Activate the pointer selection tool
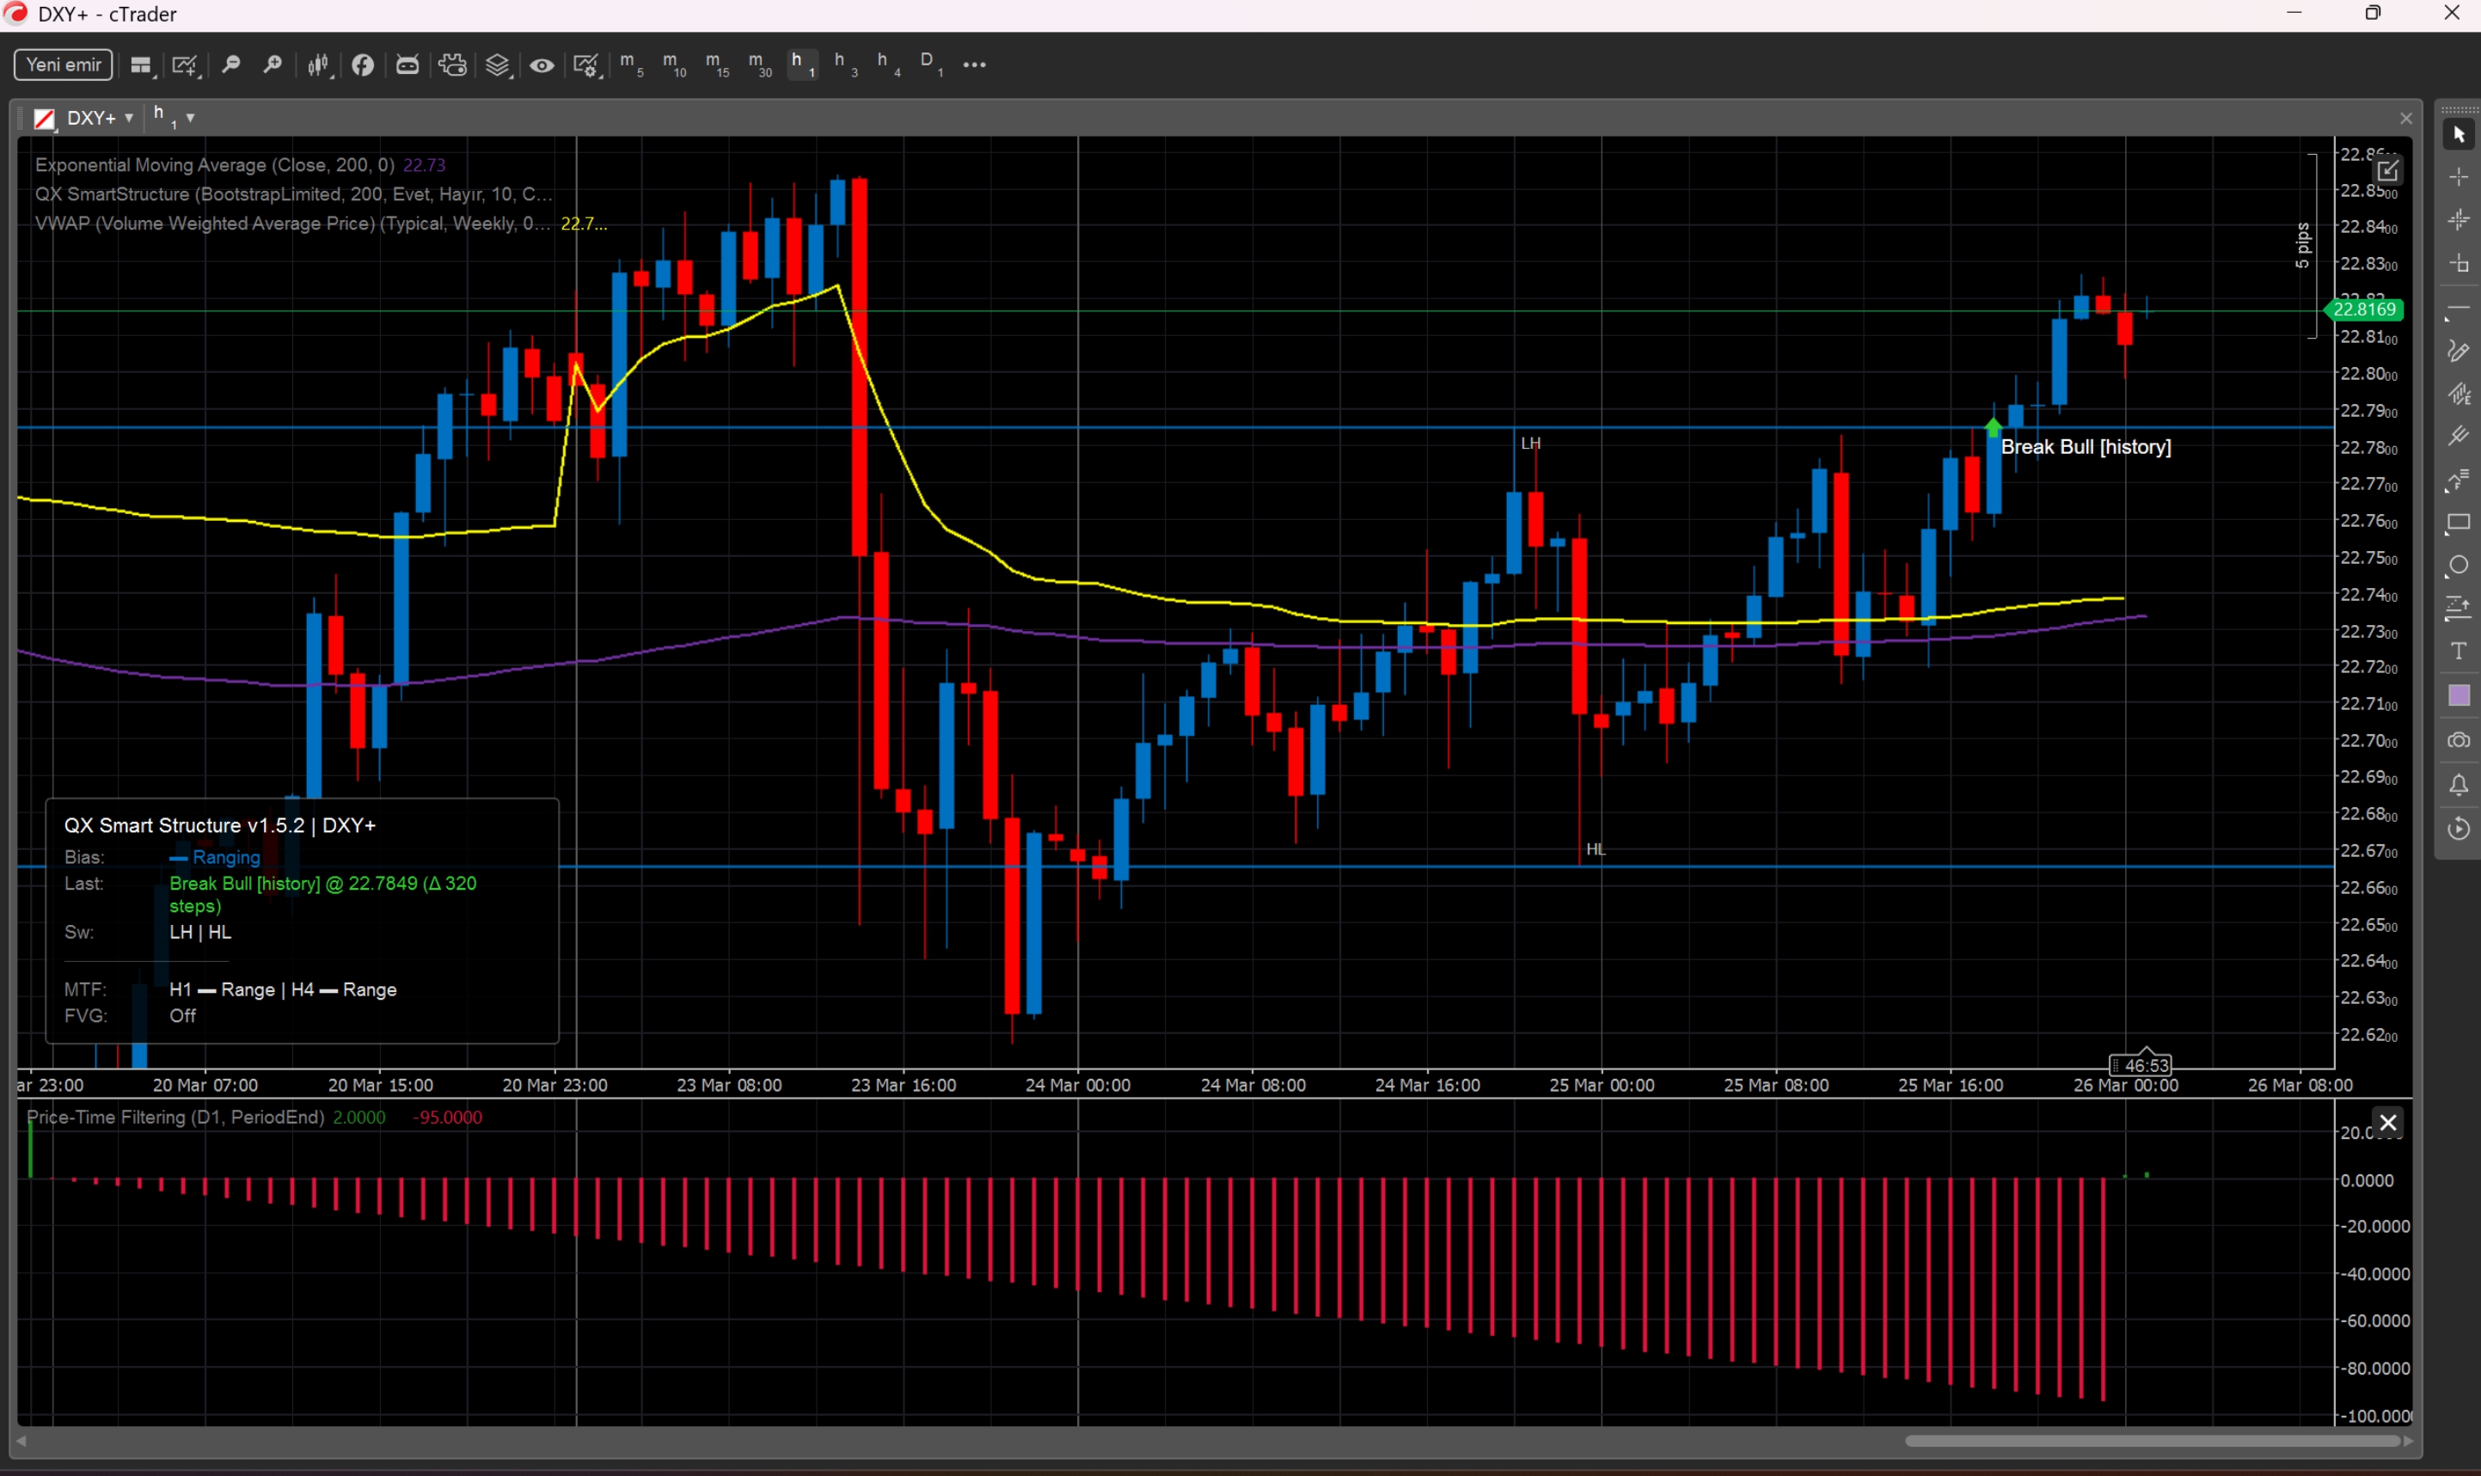The height and width of the screenshot is (1476, 2481). (x=2460, y=133)
